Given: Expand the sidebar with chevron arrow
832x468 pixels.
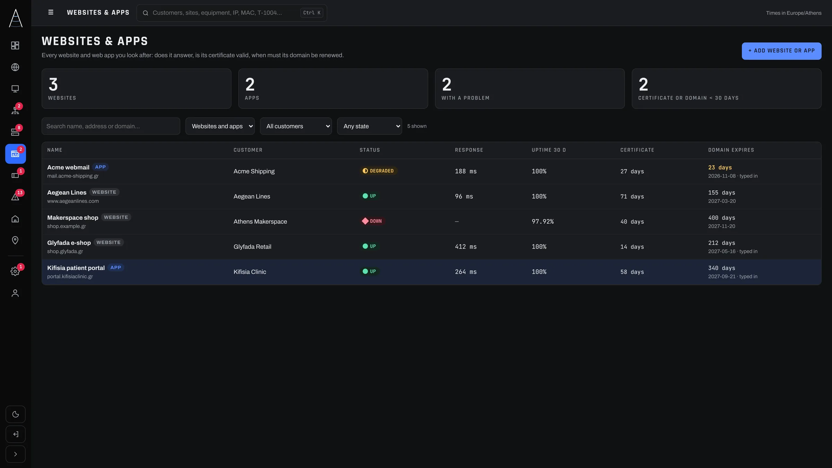Looking at the screenshot, I should 16,454.
